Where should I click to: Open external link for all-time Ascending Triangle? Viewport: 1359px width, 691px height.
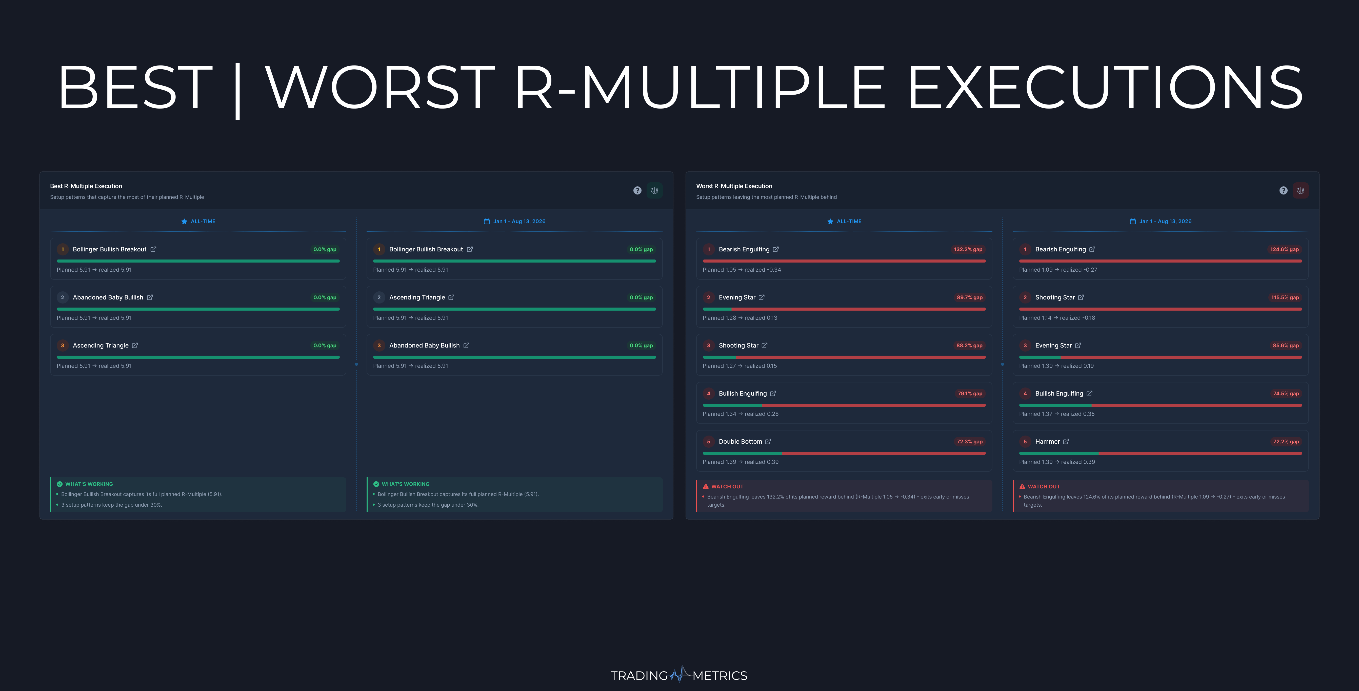(x=135, y=345)
